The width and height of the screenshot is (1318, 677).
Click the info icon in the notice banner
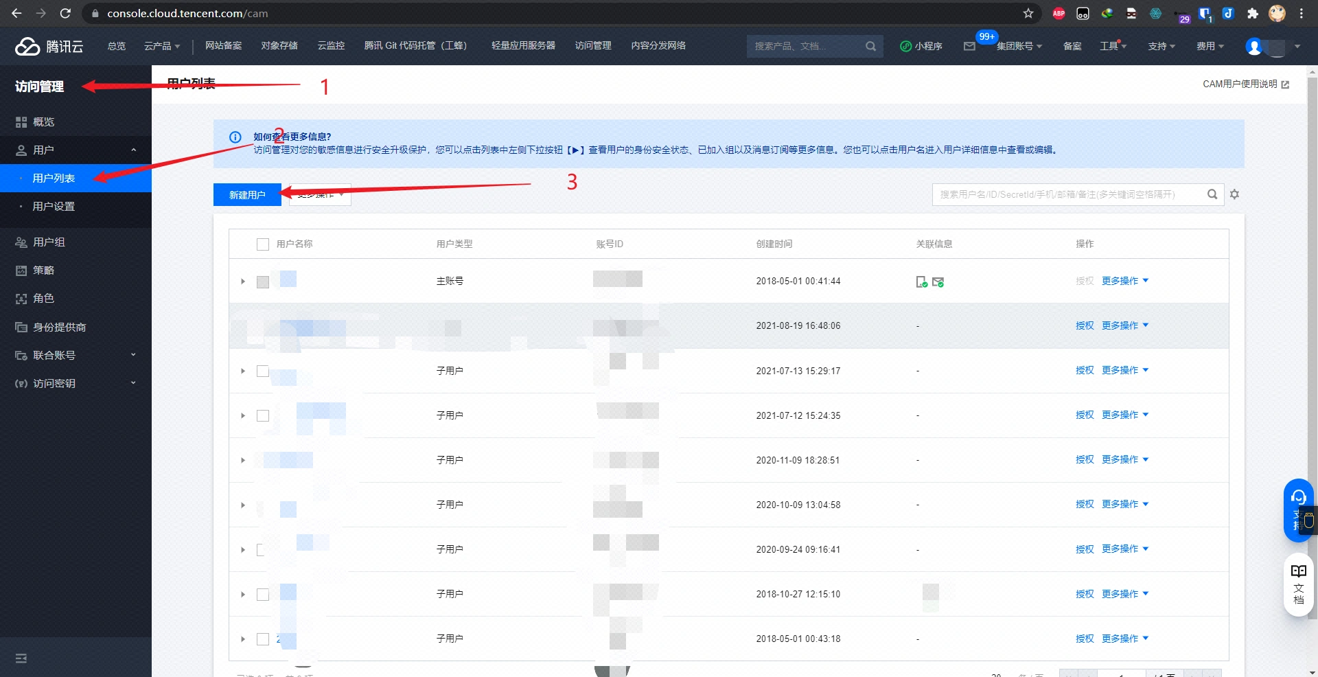[x=235, y=137]
